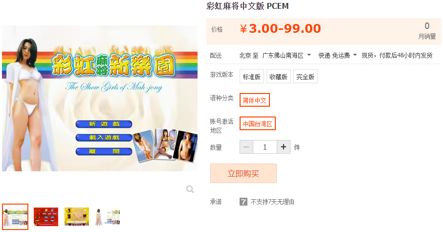This screenshot has width=443, height=232.
Task: Click the main product image
Action: (x=100, y=98)
